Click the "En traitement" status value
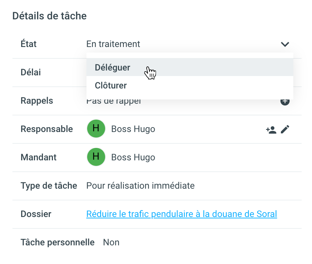 [x=113, y=44]
